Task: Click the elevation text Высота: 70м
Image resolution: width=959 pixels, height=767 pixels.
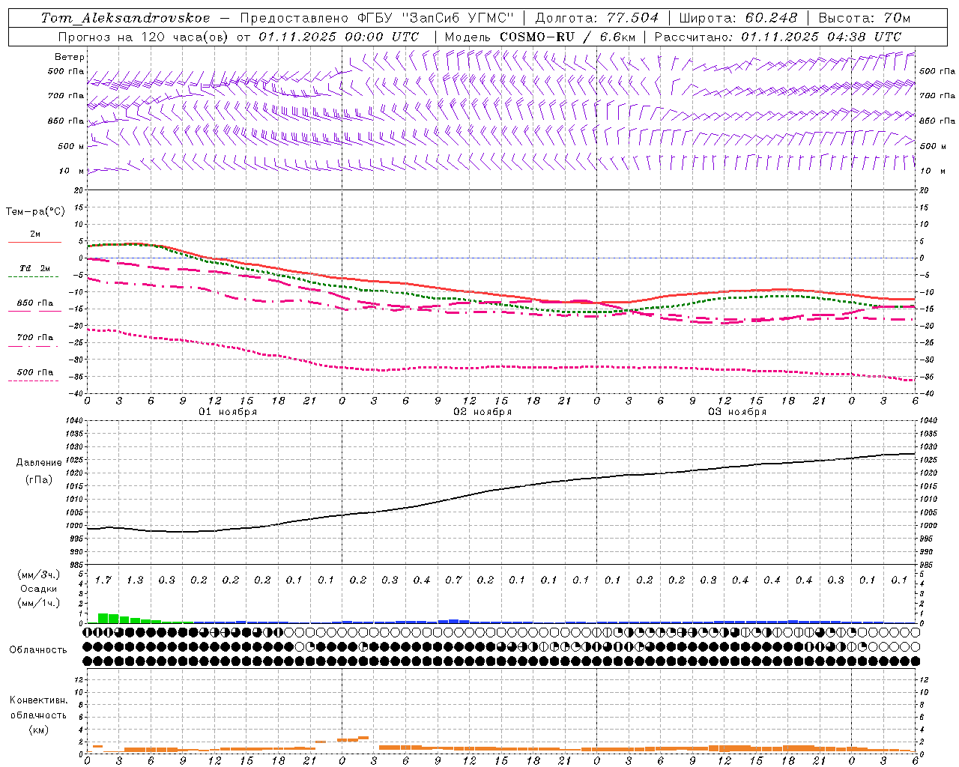Action: tap(865, 18)
